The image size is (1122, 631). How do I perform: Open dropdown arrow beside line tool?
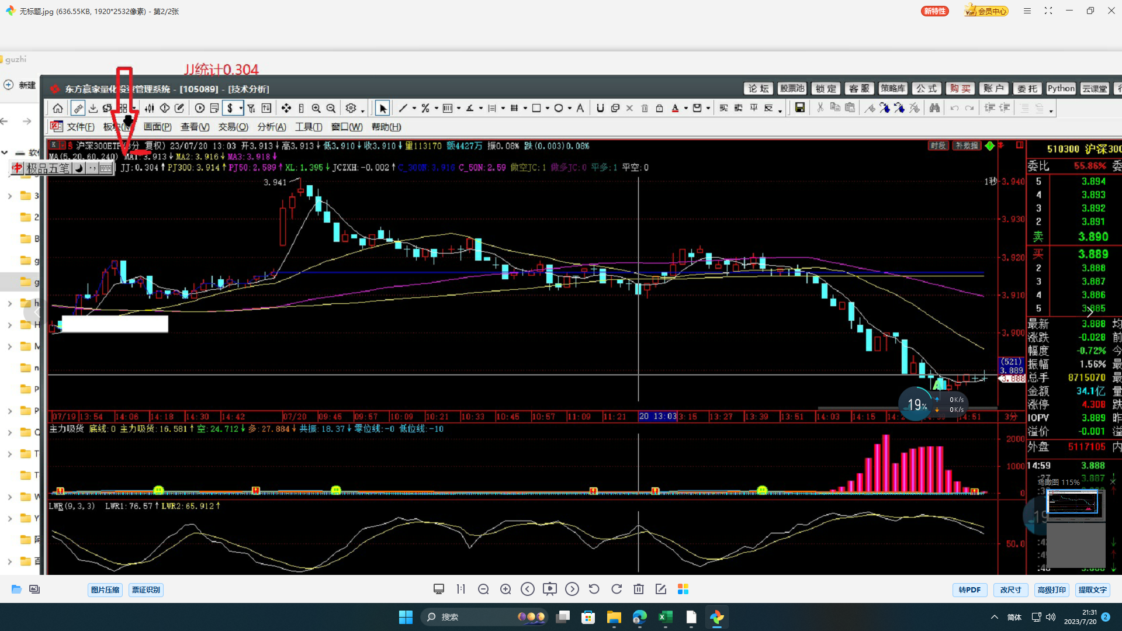tap(414, 109)
